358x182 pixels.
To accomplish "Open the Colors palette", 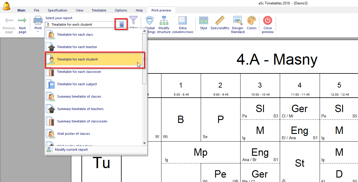I will coord(251,23).
